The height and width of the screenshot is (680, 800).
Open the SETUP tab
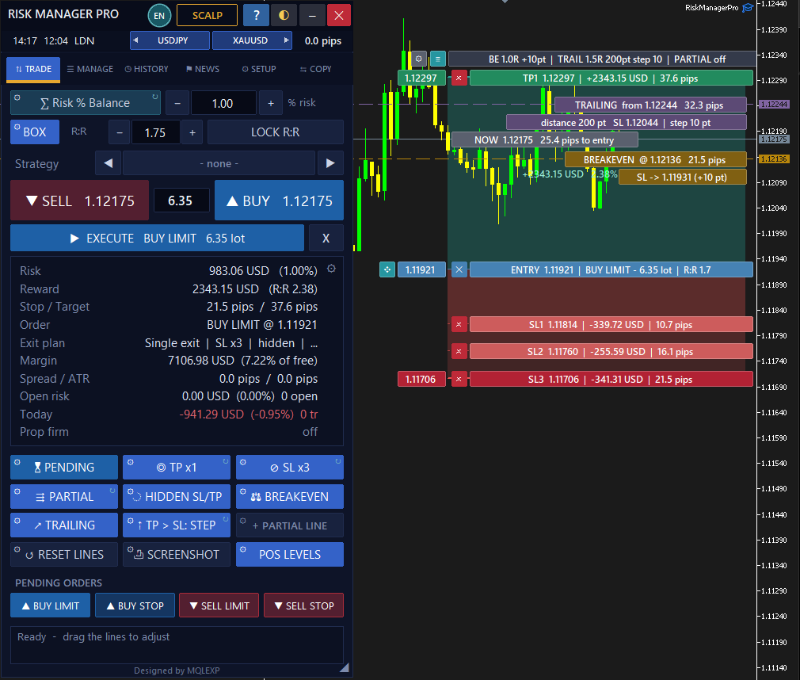259,69
